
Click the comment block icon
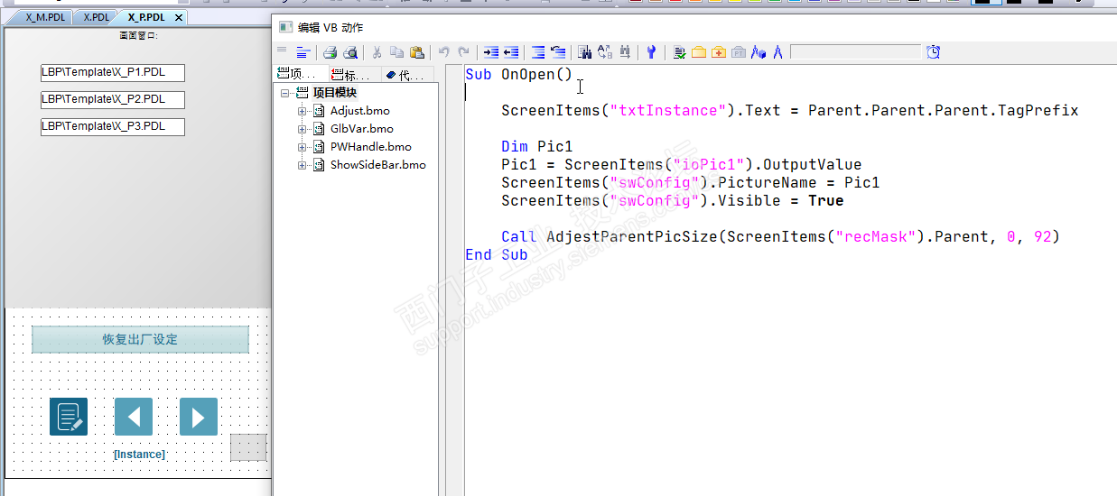[538, 52]
